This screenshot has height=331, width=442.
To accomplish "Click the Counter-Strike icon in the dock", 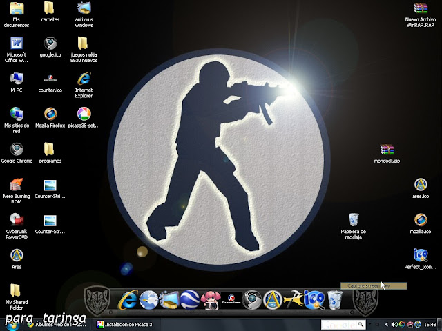I will [x=231, y=300].
